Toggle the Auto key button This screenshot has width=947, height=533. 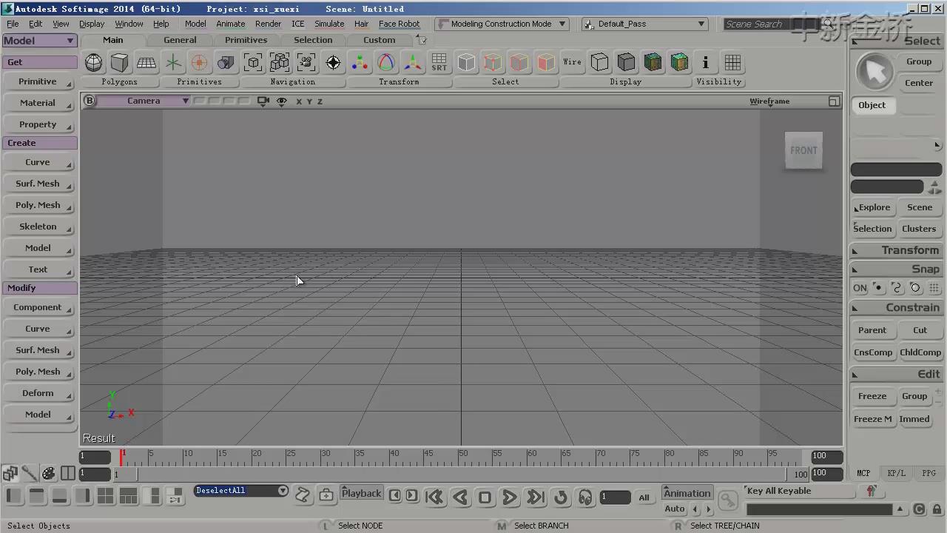[x=675, y=509]
